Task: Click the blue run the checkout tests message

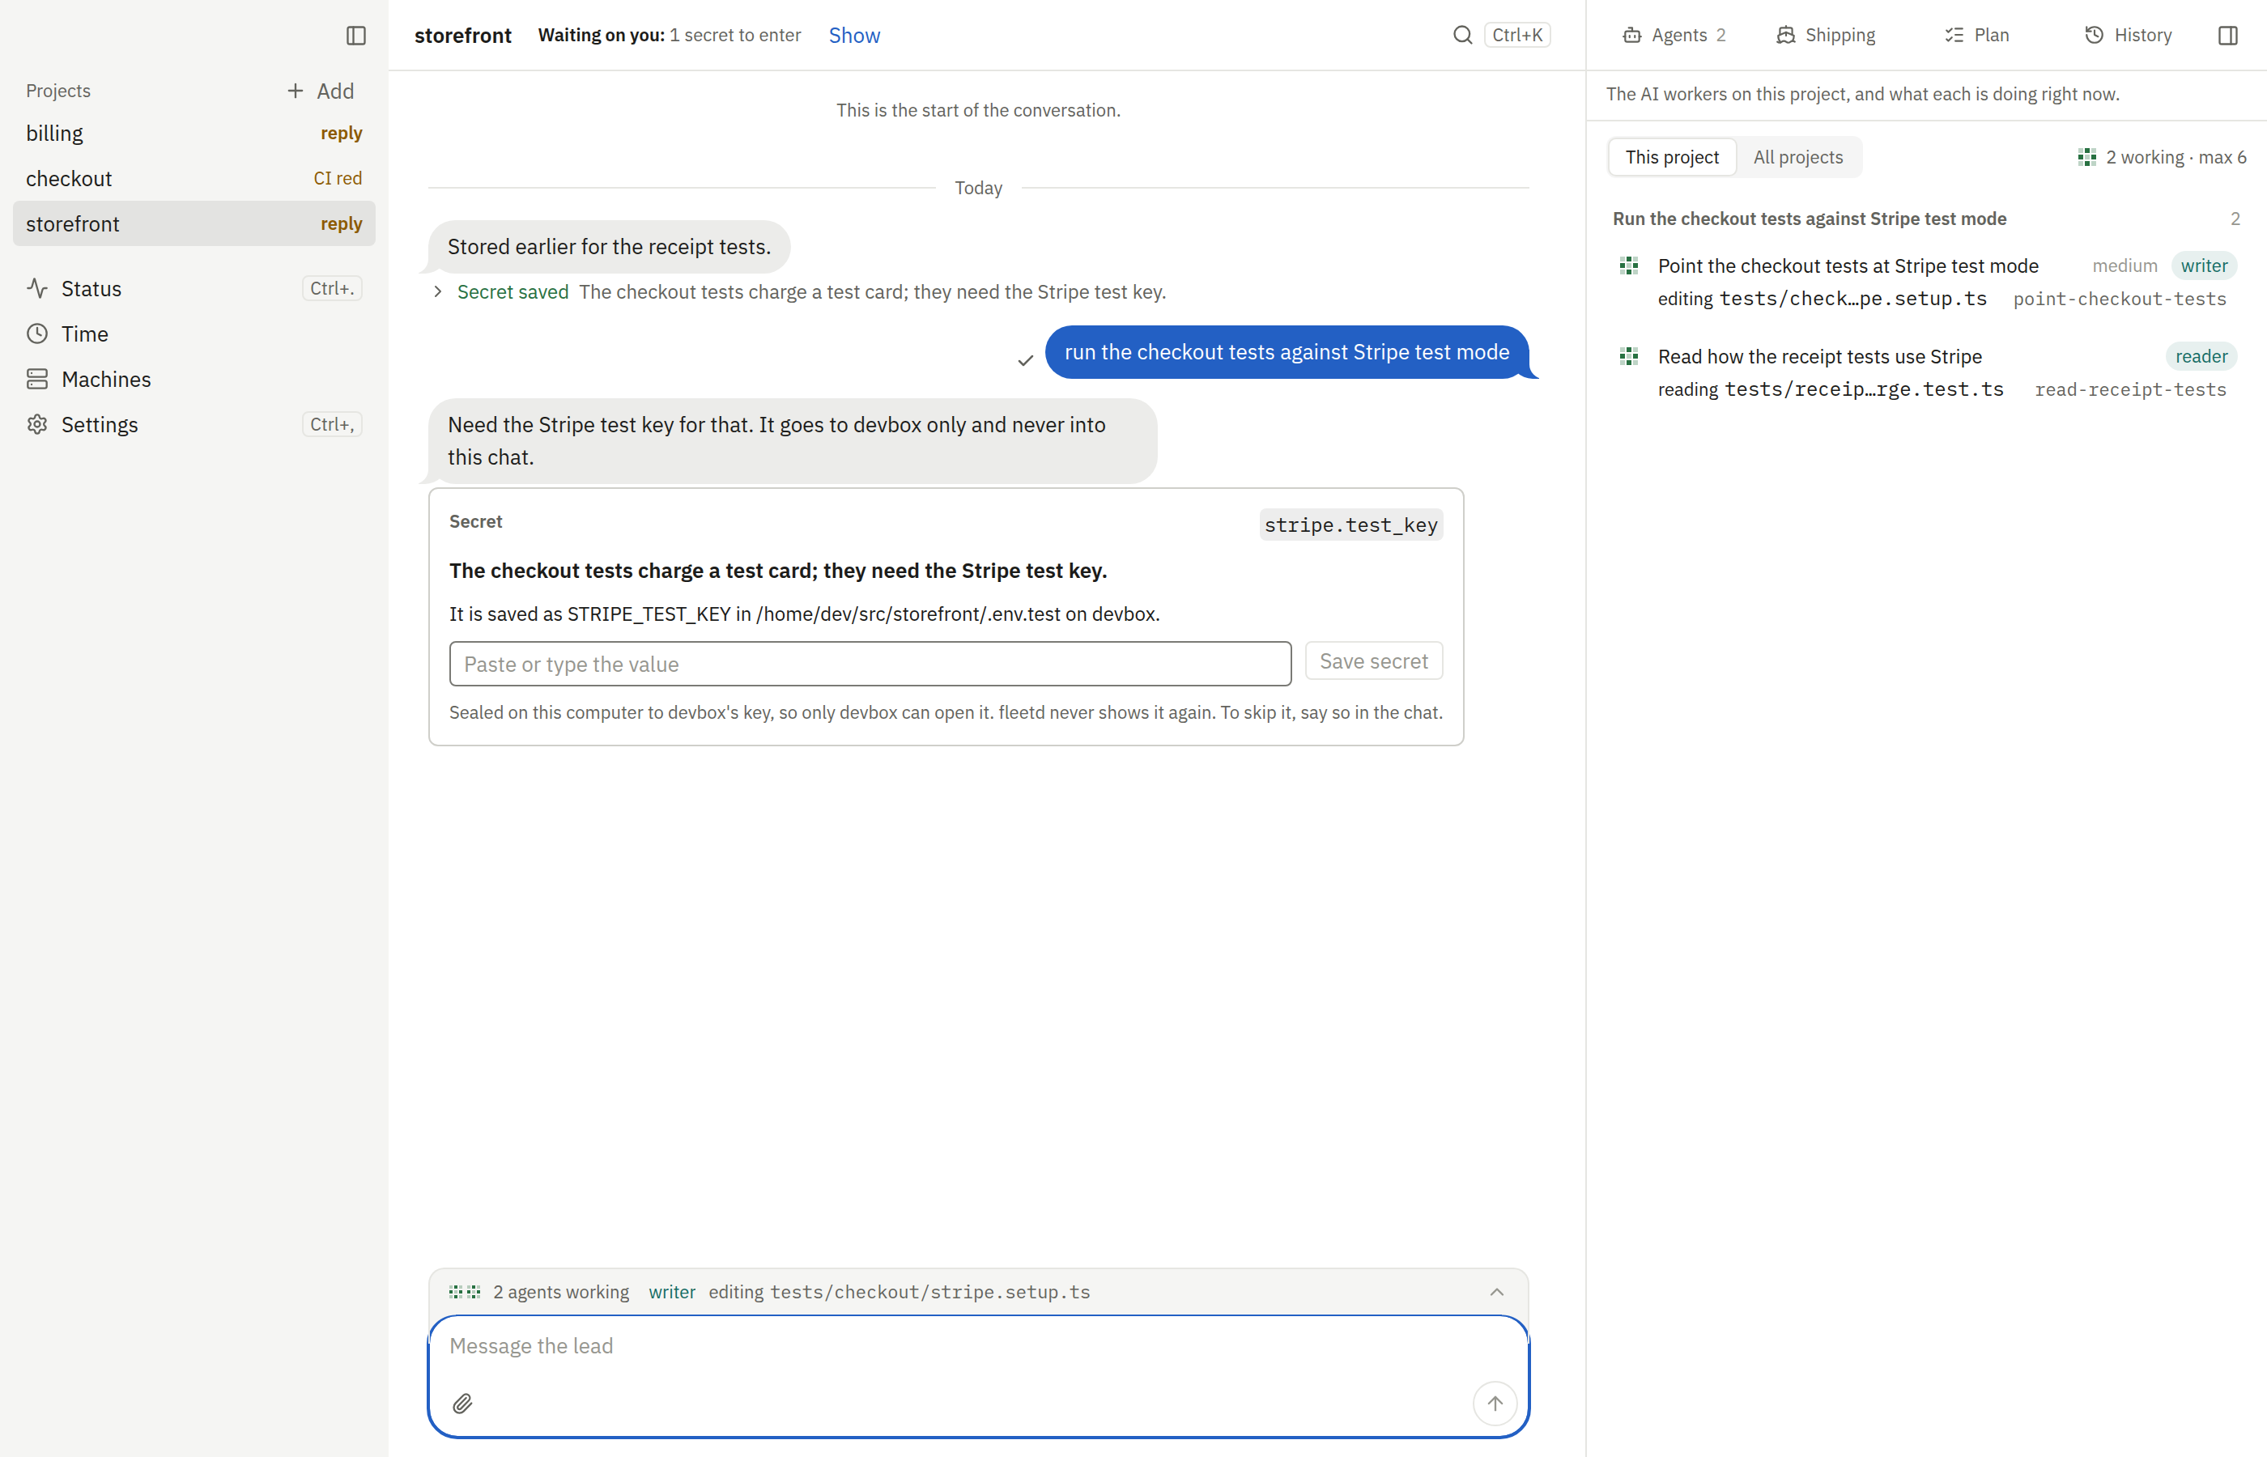Action: tap(1287, 352)
